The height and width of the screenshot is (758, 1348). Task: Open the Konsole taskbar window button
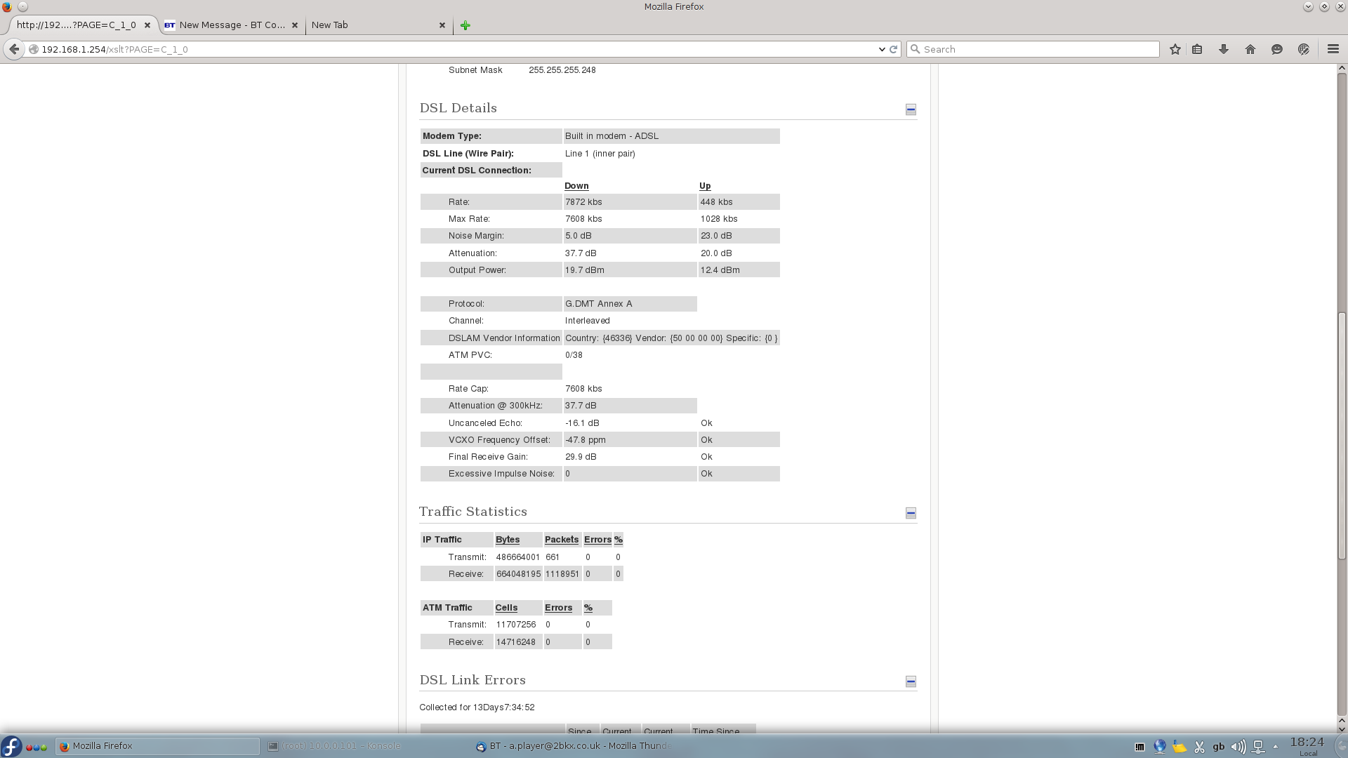[x=337, y=746]
